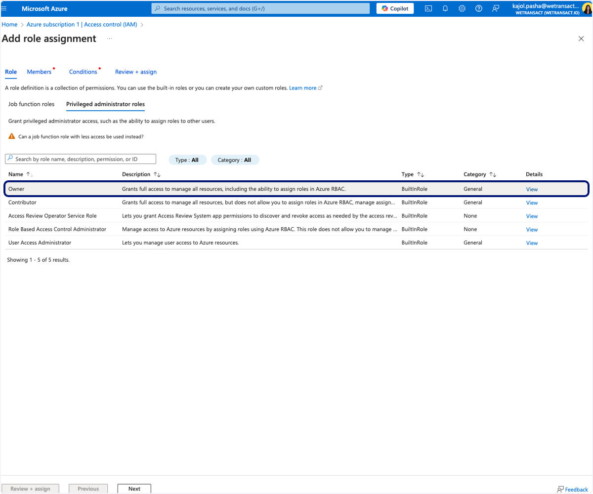Sort by Category column arrows
This screenshot has height=494, width=593.
[x=492, y=174]
